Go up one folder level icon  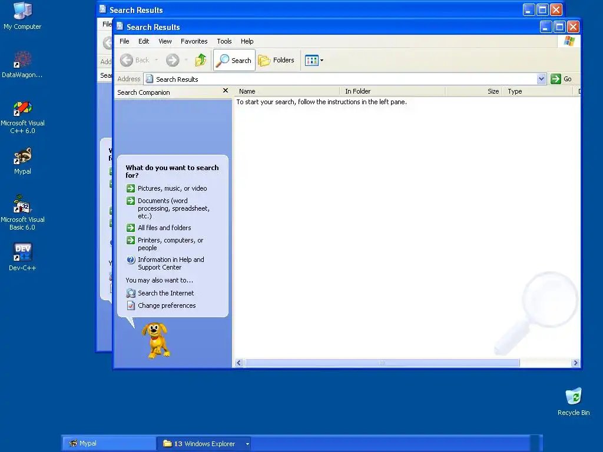click(x=200, y=60)
